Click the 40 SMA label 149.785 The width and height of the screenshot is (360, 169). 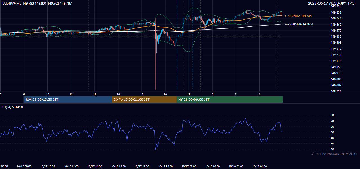pyautogui.click(x=298, y=16)
